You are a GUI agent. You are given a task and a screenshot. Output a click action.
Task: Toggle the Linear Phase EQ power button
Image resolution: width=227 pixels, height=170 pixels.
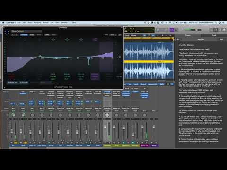pyautogui.click(x=7, y=33)
